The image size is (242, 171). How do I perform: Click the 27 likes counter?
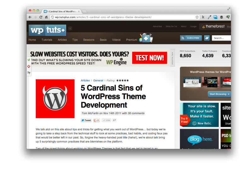[x=114, y=120]
